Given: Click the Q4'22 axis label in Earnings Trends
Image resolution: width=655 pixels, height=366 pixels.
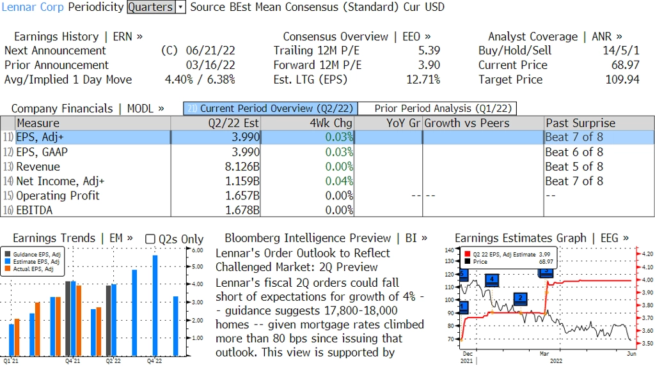Looking at the screenshot, I should pos(155,361).
